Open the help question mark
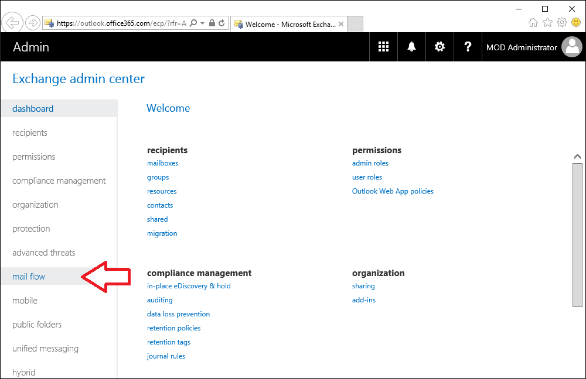This screenshot has height=379, width=586. point(468,47)
